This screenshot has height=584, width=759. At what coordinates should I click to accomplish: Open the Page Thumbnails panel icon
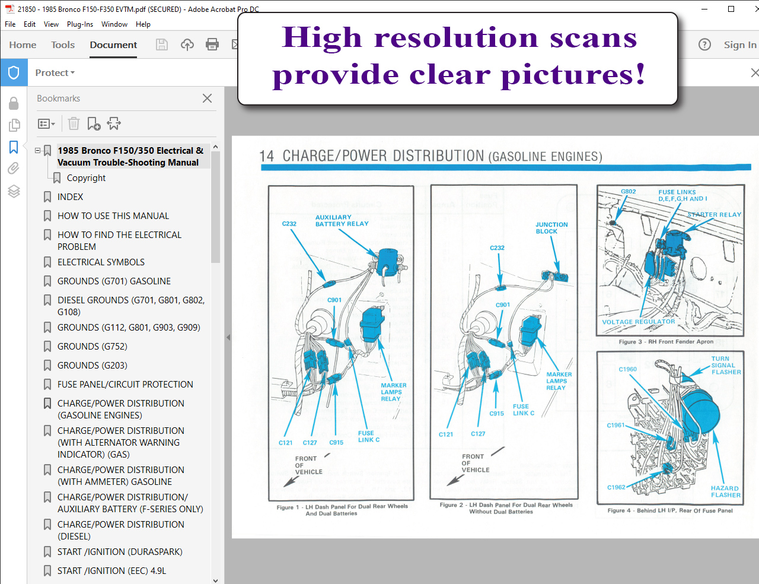14,125
